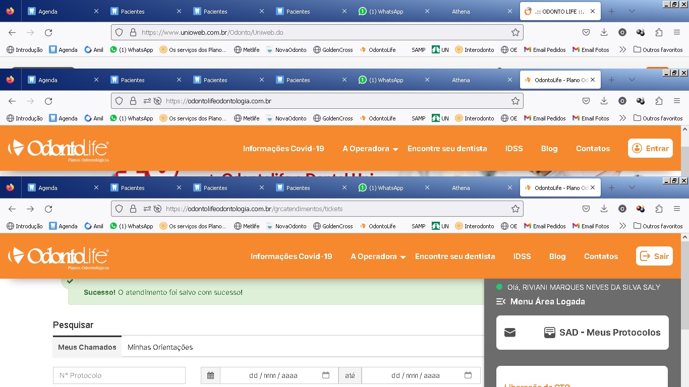Screen dimensions: 689x387
Task: Open Email Pedidos bookmark in the tickets window
Action: (x=545, y=226)
